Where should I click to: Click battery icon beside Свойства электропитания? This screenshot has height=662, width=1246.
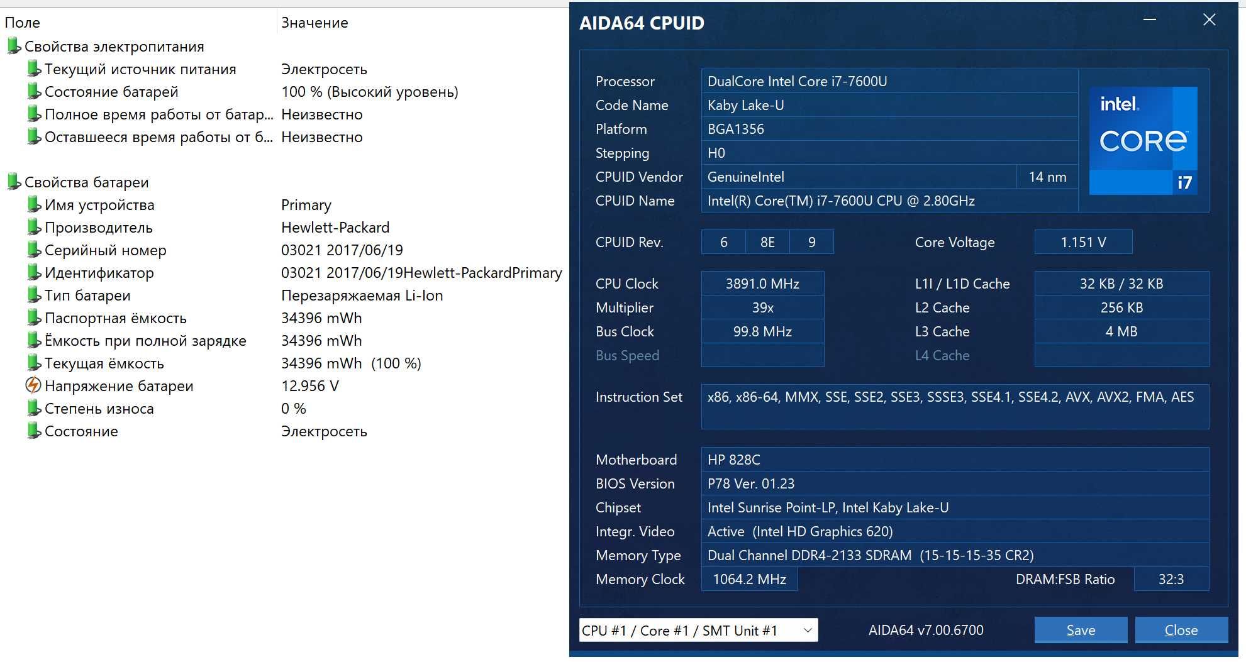click(14, 46)
